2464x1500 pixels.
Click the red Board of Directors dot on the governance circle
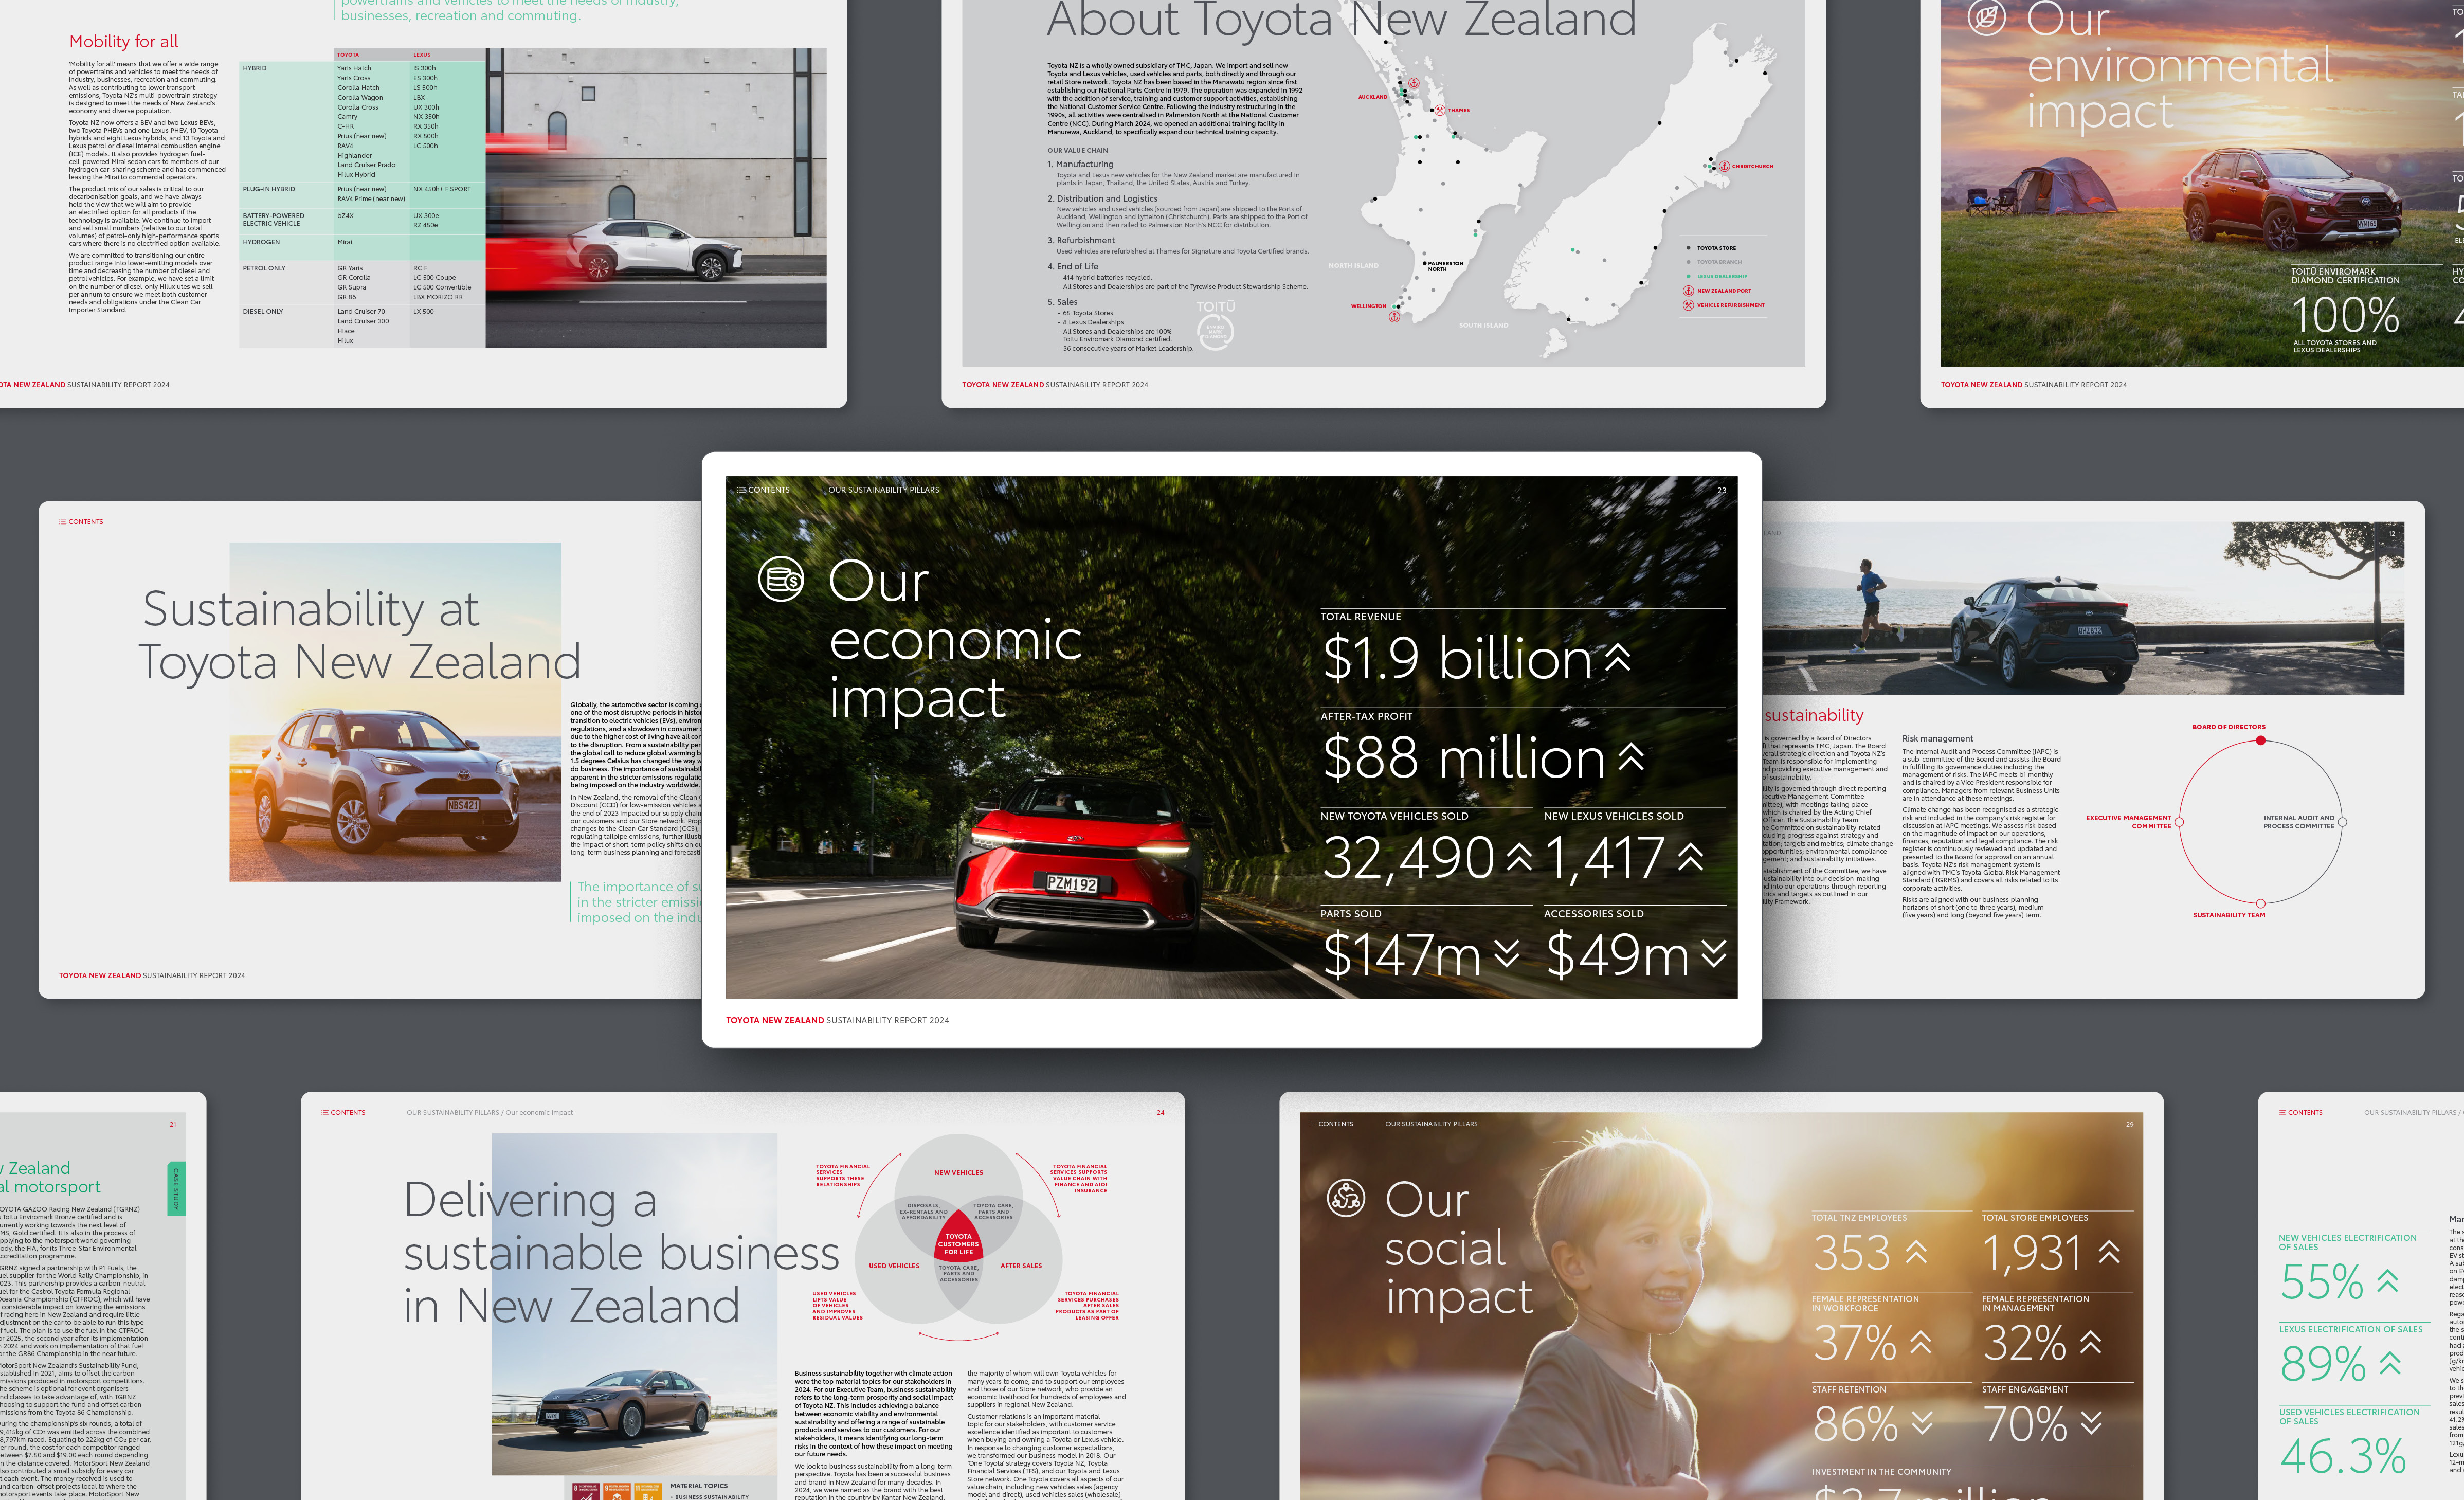(2260, 741)
